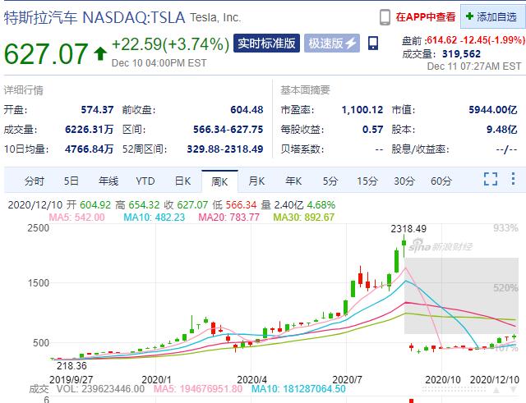526x403 pixels.
Task: Select the 年线 chart tab
Action: 108,181
